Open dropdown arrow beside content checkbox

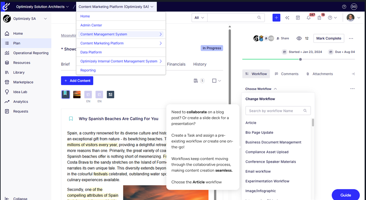(219, 81)
